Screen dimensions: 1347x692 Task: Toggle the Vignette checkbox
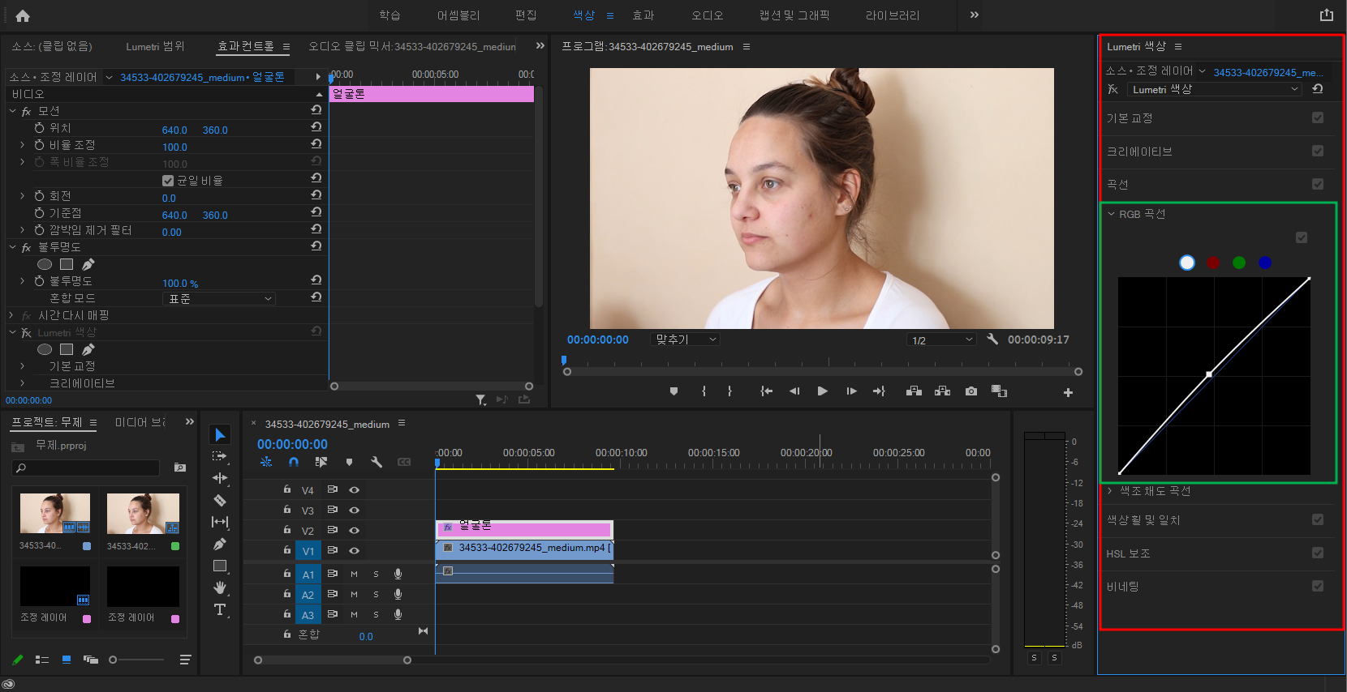(1318, 586)
